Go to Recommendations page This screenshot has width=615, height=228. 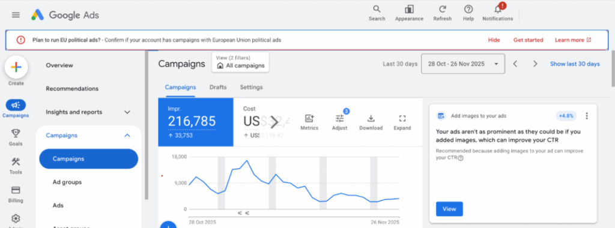pos(72,89)
